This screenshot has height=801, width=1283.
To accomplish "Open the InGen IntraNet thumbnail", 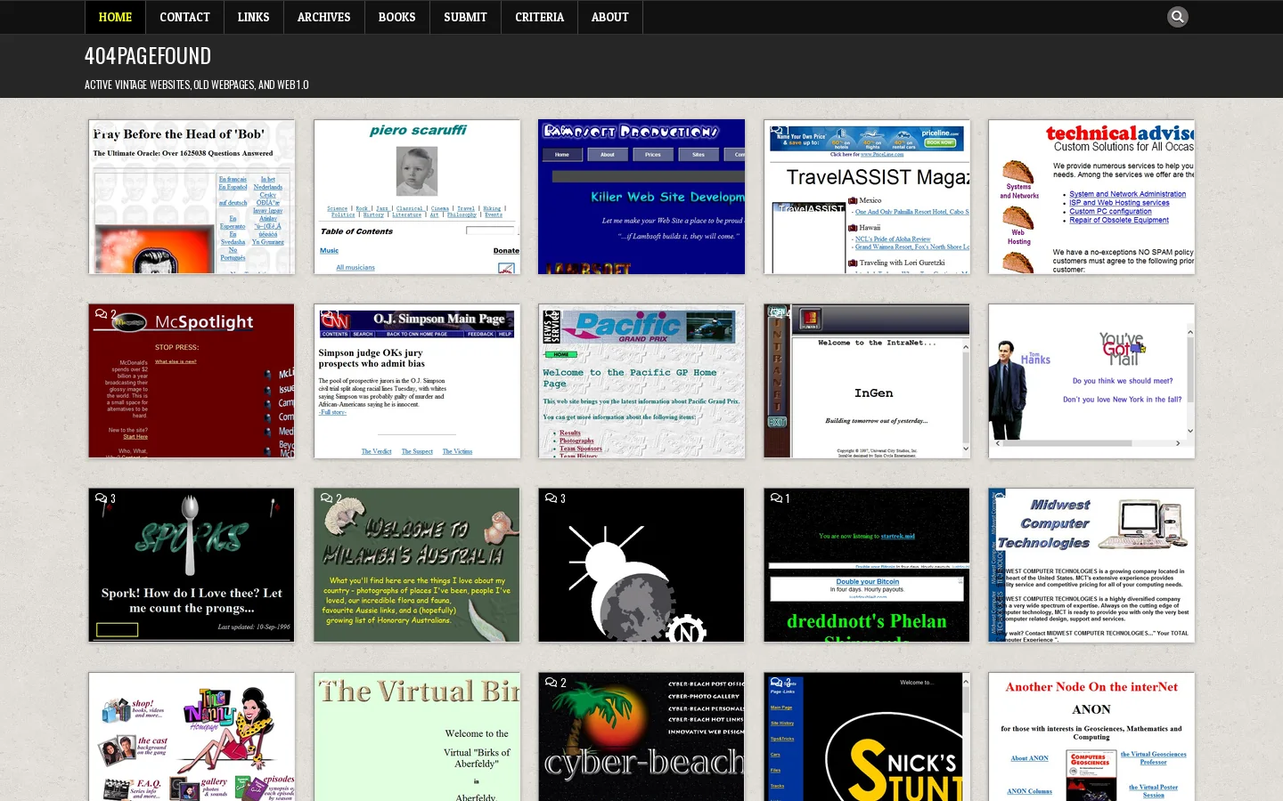I will [867, 381].
